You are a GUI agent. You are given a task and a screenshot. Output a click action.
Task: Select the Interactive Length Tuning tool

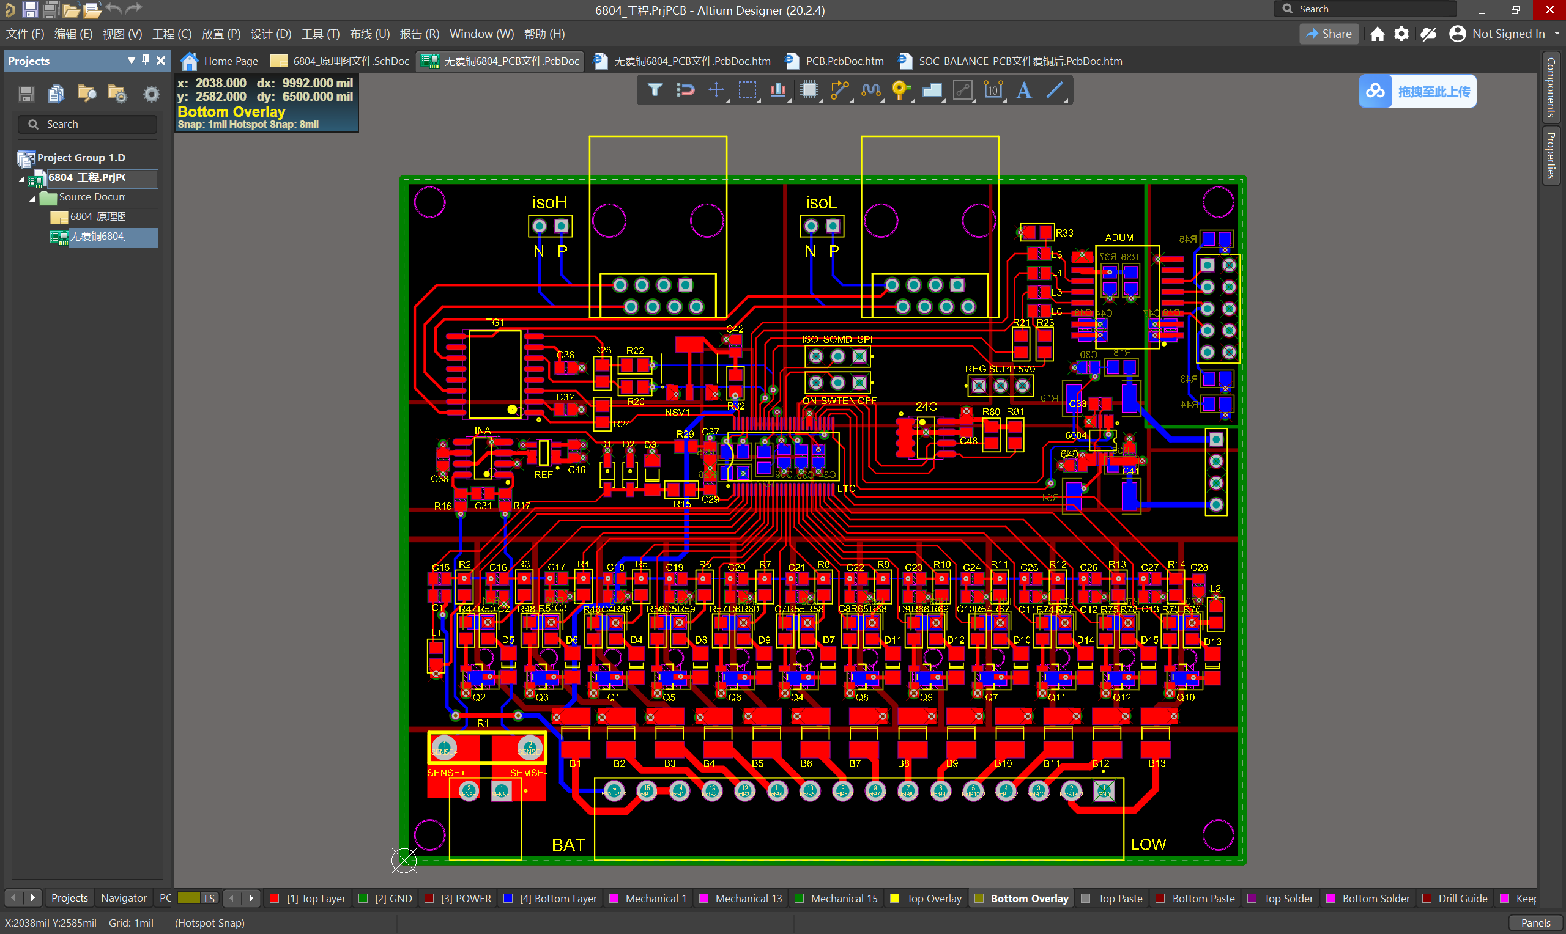tap(871, 90)
